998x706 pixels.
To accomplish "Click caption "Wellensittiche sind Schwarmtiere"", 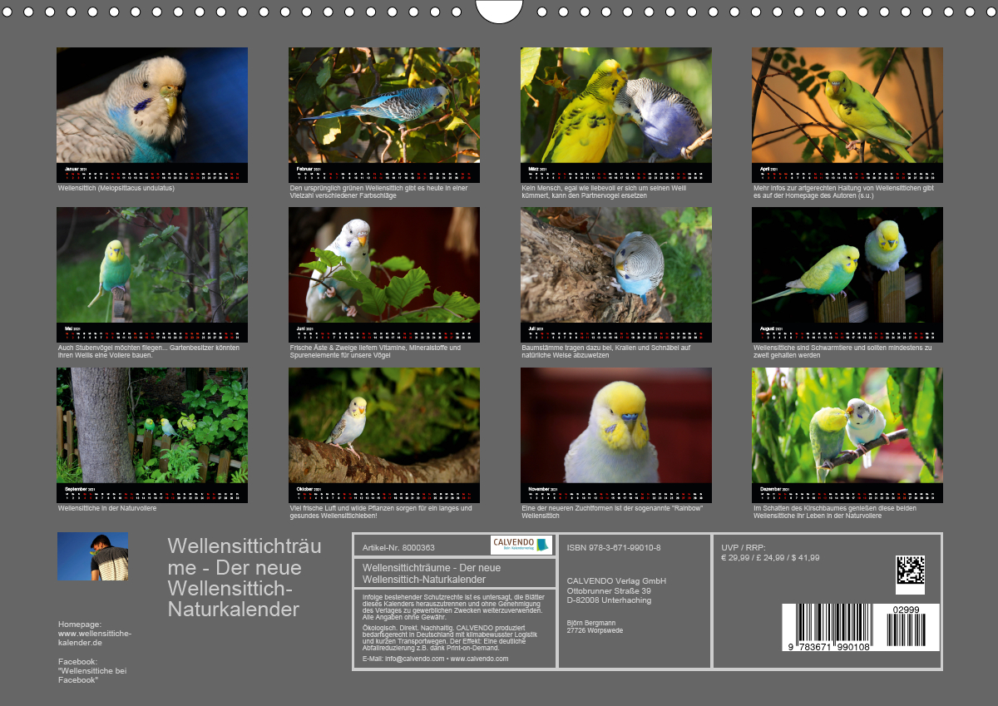I will pos(842,352).
